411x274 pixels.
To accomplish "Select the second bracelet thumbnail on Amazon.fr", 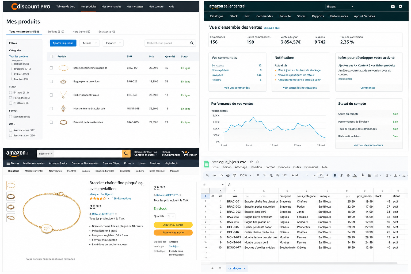I will 11,197.
